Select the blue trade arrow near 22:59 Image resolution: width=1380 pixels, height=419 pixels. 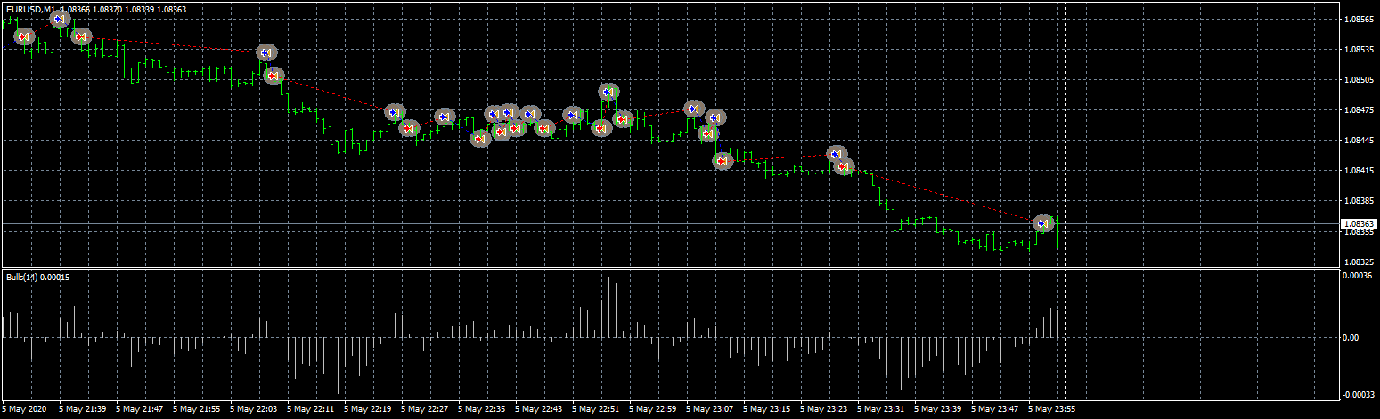tap(694, 109)
